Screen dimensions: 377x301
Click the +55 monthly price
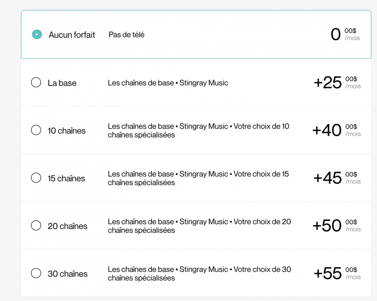328,273
